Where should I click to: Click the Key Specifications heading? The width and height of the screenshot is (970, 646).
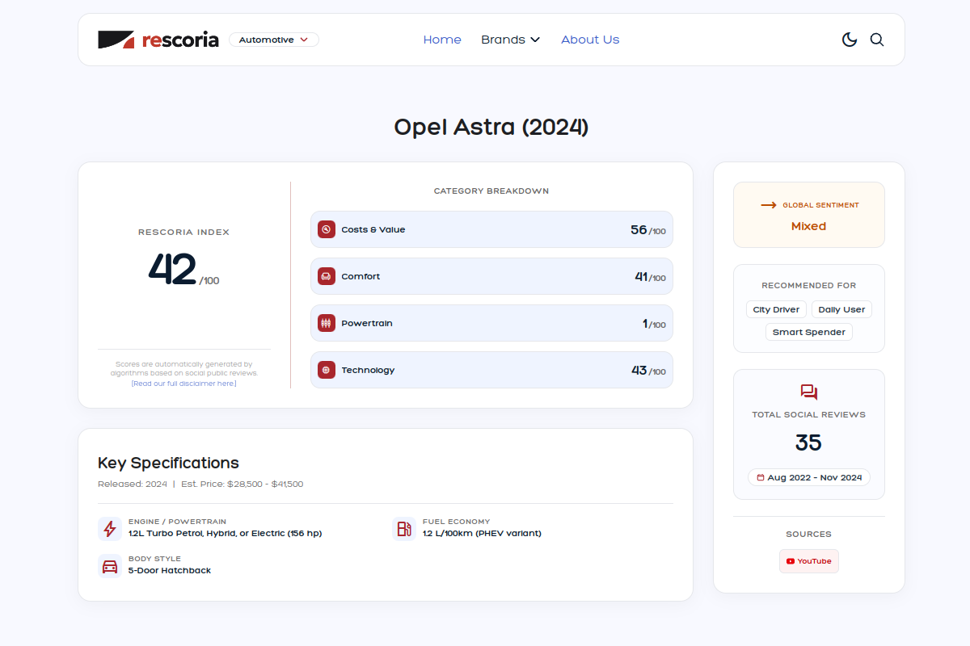(168, 464)
